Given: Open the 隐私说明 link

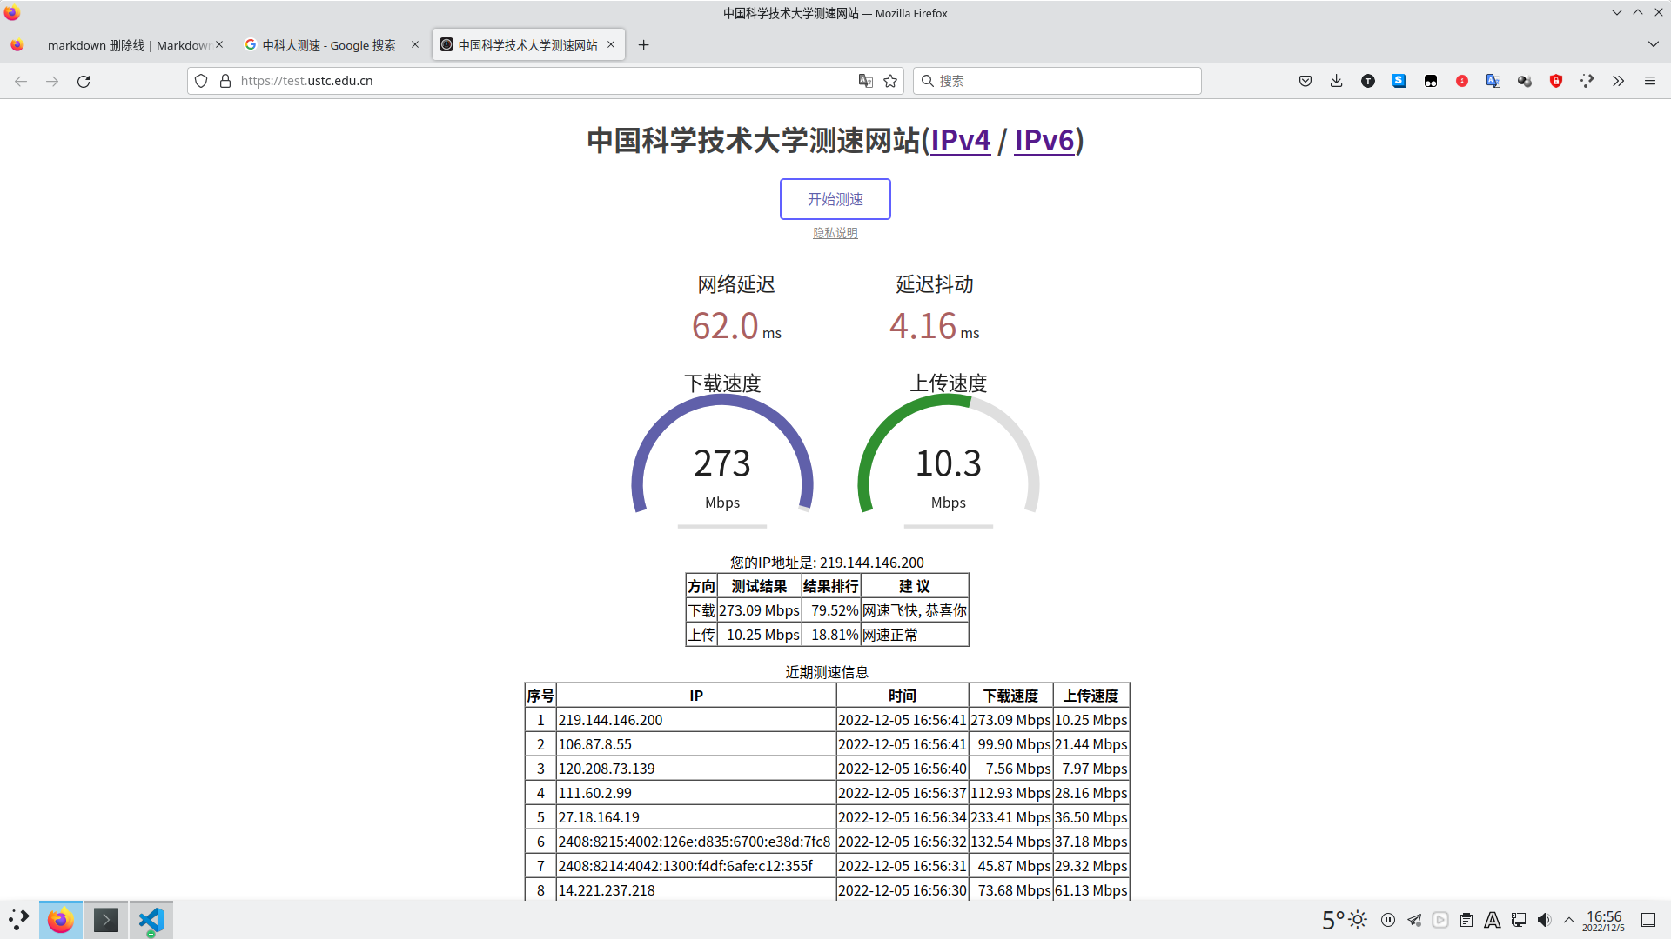Looking at the screenshot, I should click(x=835, y=233).
